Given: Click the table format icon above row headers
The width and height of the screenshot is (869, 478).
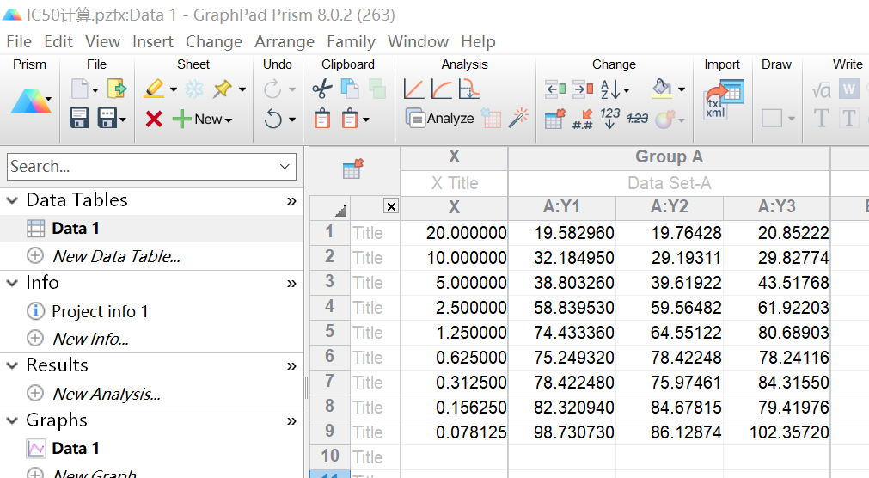Looking at the screenshot, I should 353,169.
